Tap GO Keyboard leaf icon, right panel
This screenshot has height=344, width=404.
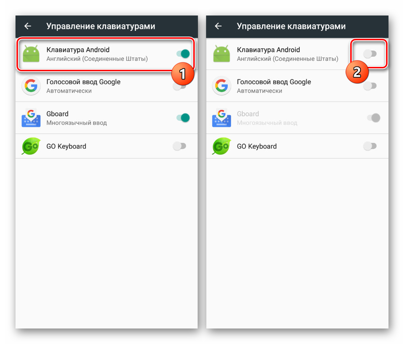pyautogui.click(x=221, y=146)
